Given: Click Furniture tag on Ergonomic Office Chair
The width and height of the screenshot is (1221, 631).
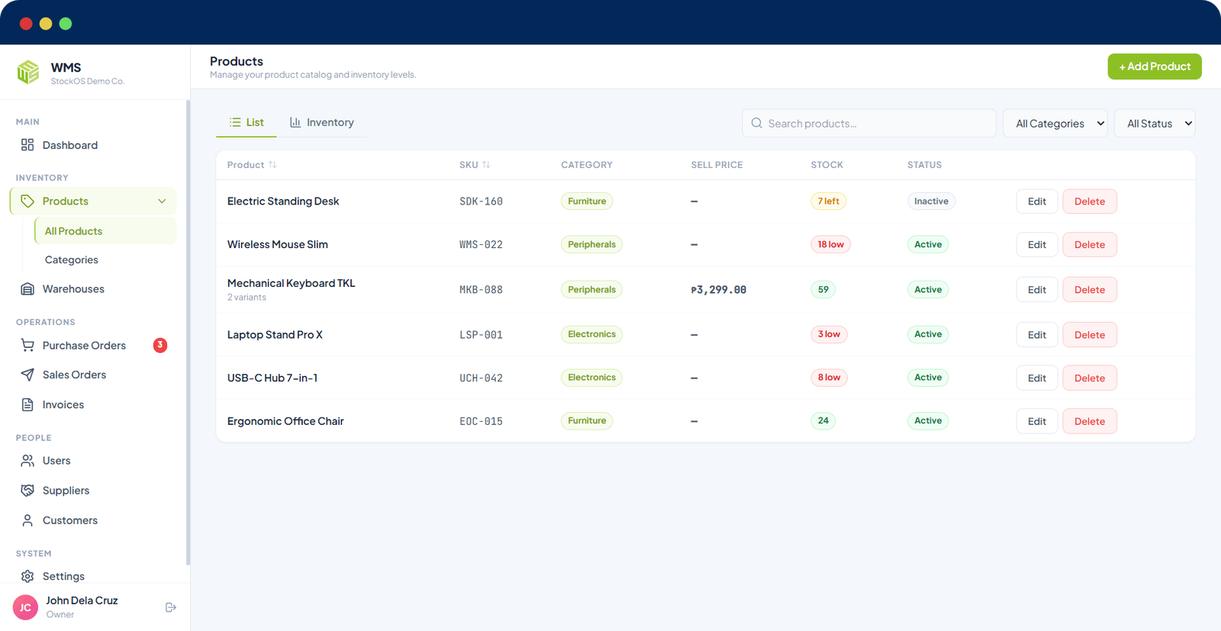Looking at the screenshot, I should pyautogui.click(x=587, y=421).
